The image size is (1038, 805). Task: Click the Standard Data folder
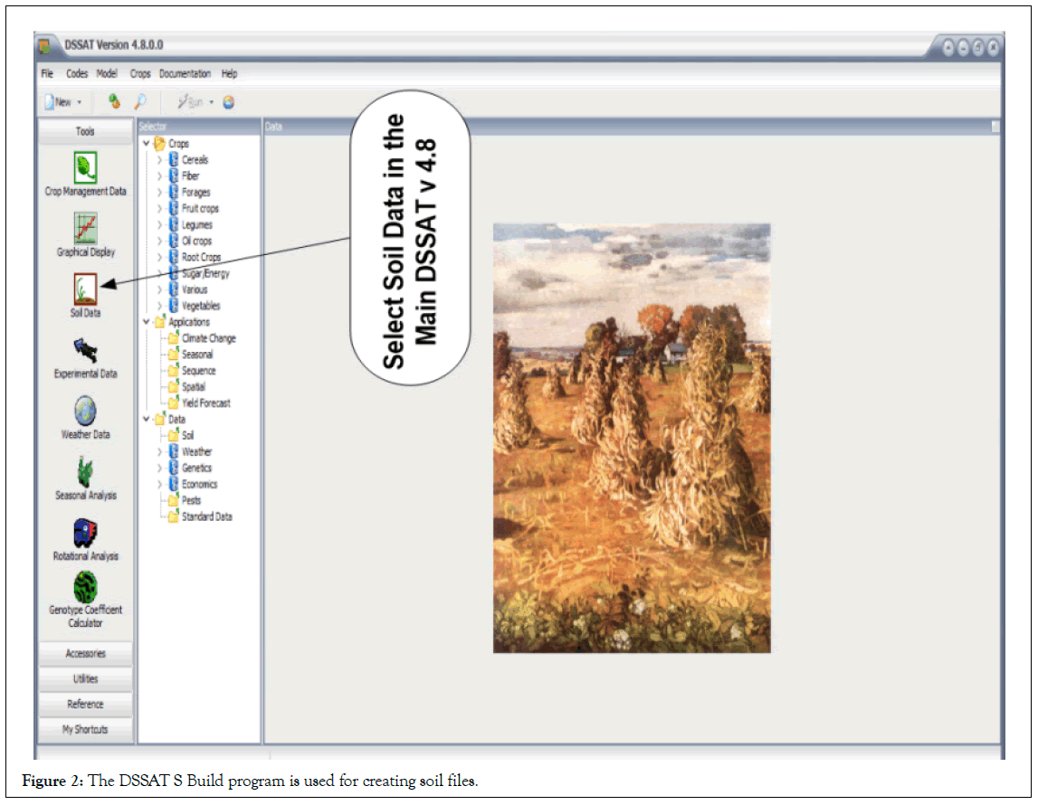coord(206,516)
